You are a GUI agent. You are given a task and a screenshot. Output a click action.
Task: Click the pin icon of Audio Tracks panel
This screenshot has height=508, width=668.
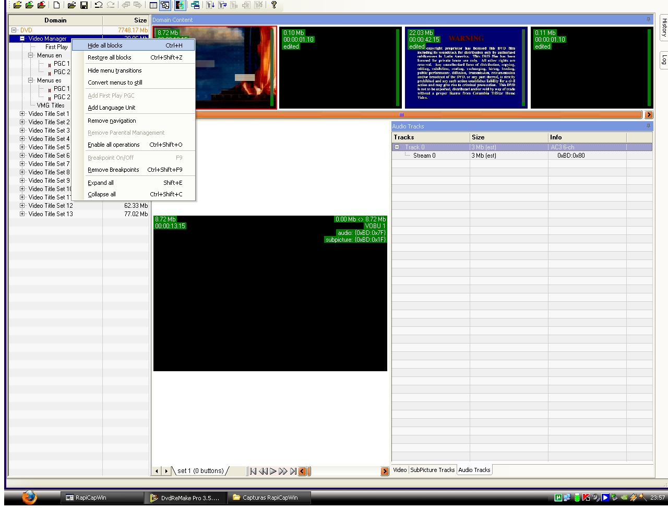649,126
